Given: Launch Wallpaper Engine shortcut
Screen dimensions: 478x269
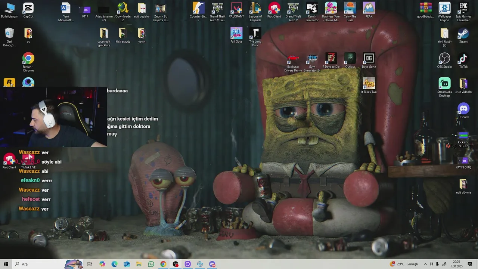Looking at the screenshot, I should pos(444,12).
